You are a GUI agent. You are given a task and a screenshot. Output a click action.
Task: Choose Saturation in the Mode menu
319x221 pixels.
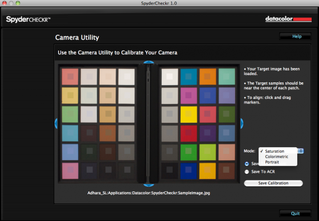pyautogui.click(x=278, y=151)
